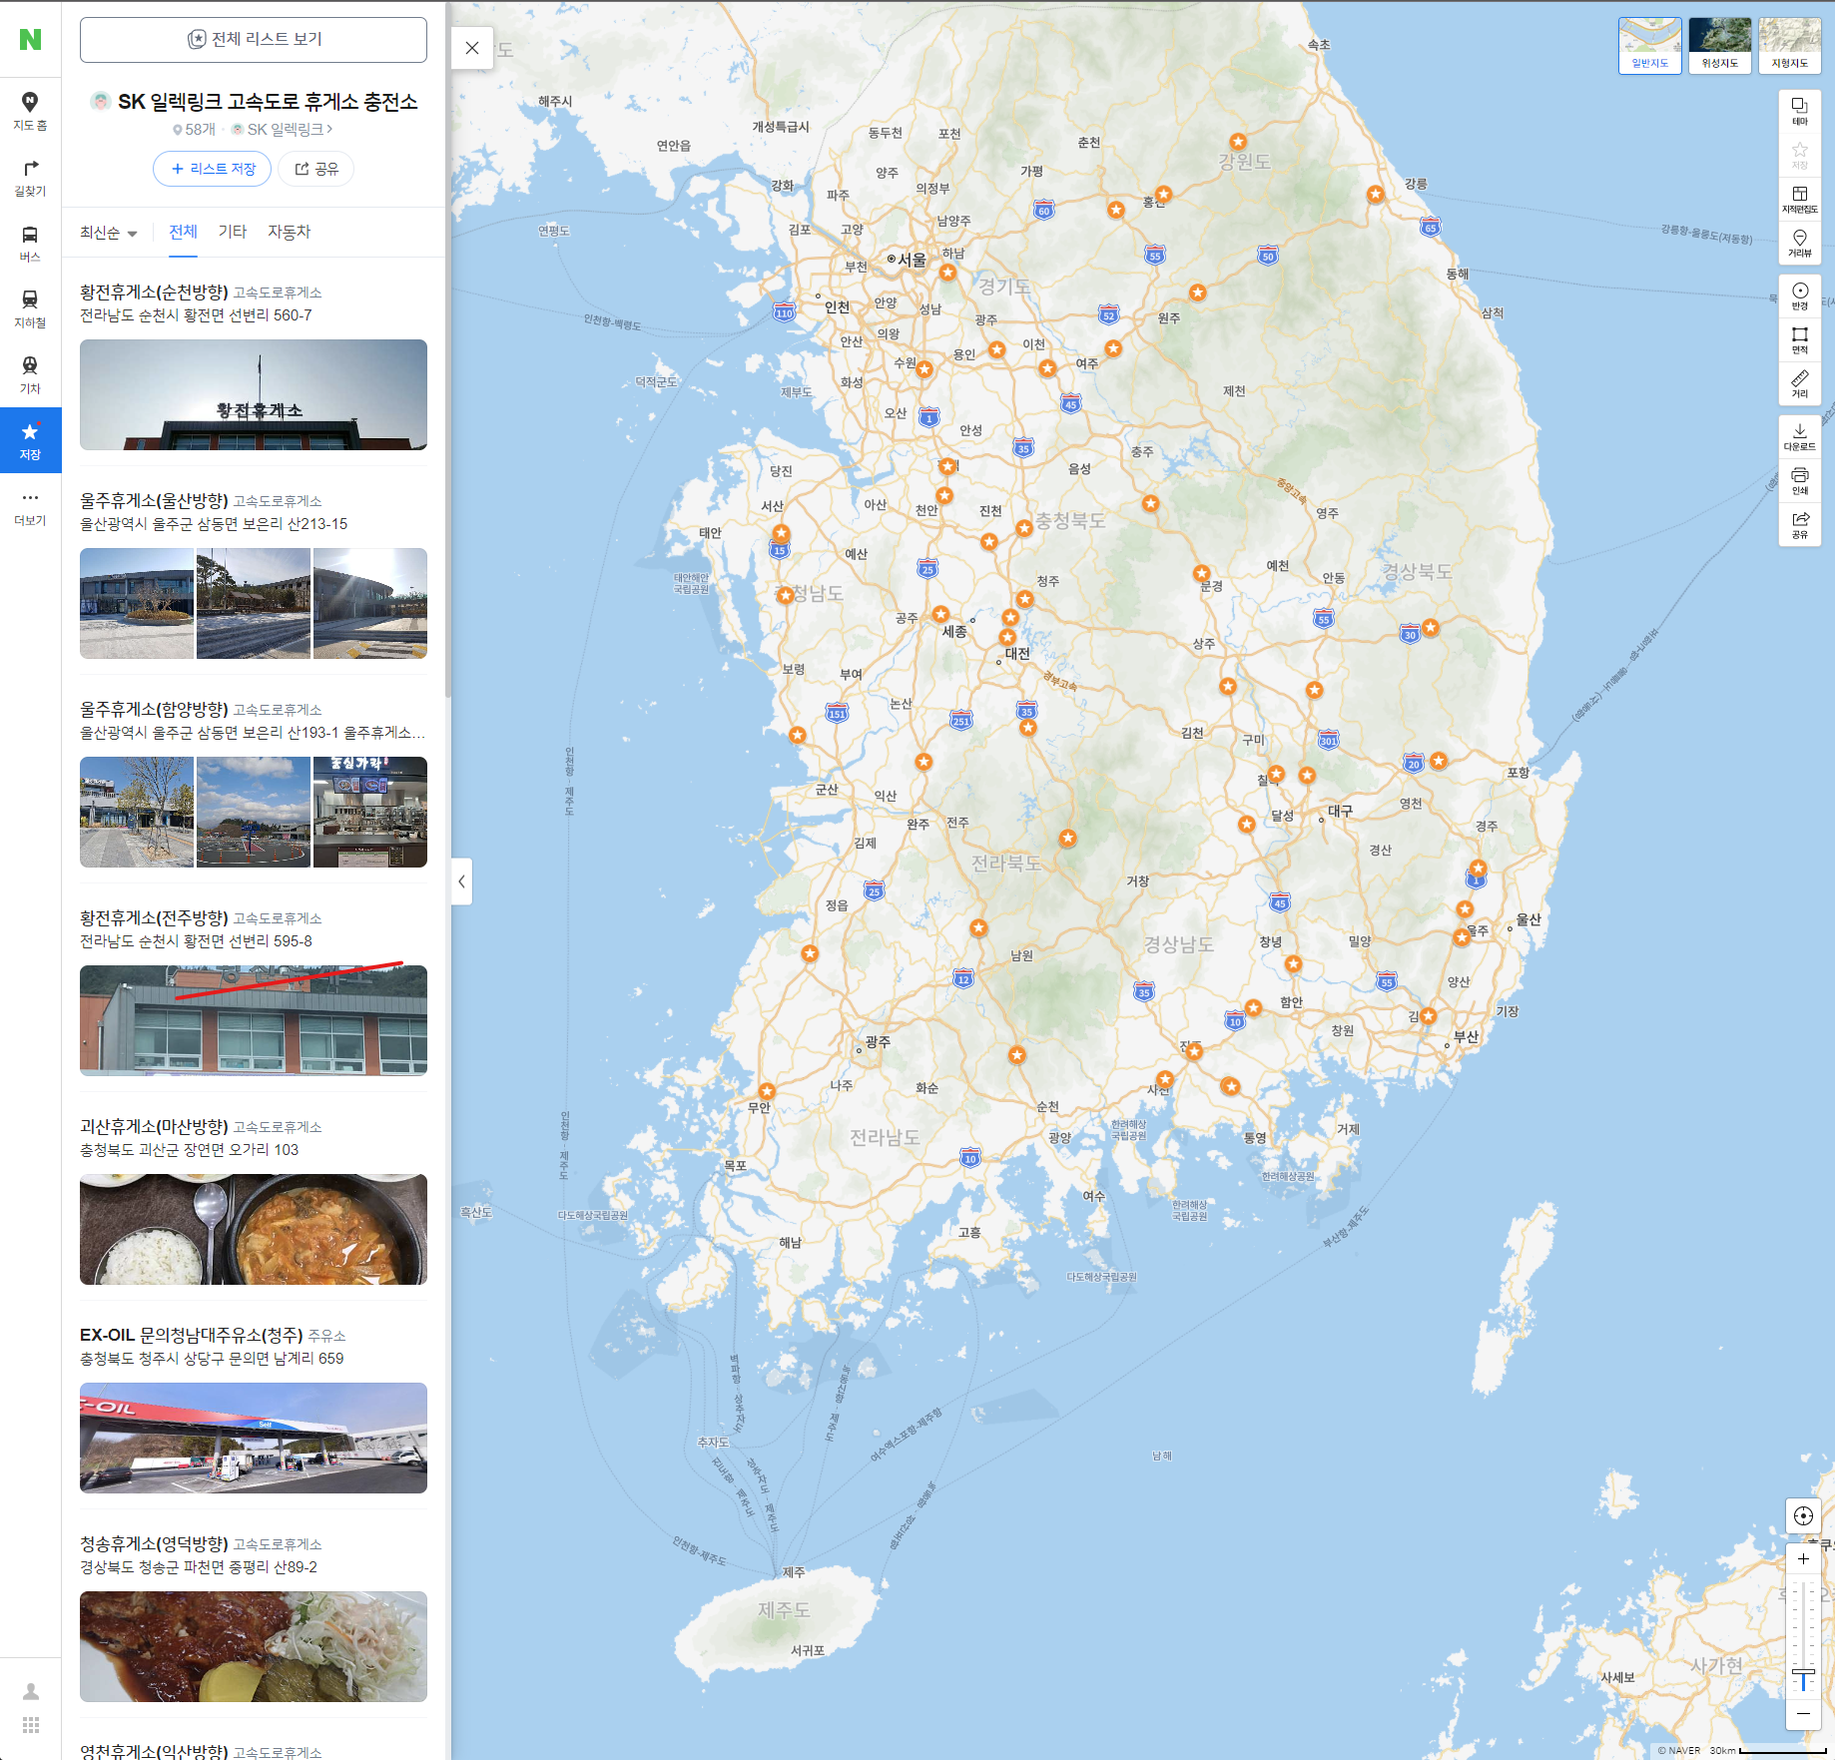Activate the 거리뷰 street view tool
This screenshot has height=1760, width=1835.
pyautogui.click(x=1799, y=243)
